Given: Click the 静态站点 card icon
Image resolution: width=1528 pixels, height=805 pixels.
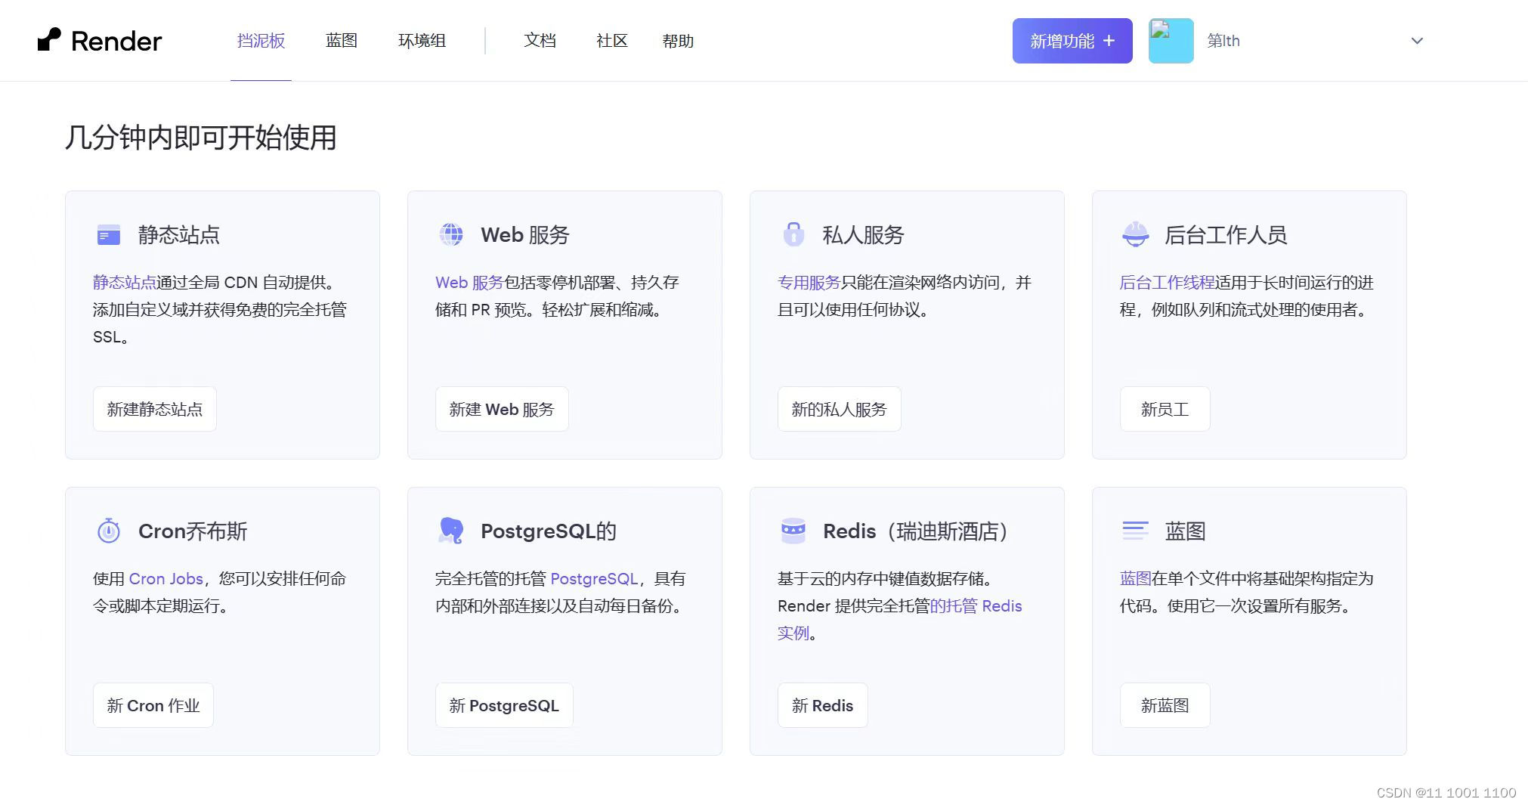Looking at the screenshot, I should click(x=109, y=235).
